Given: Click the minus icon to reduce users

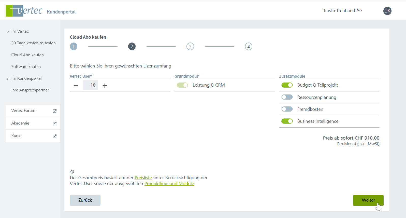Looking at the screenshot, I should [76, 86].
